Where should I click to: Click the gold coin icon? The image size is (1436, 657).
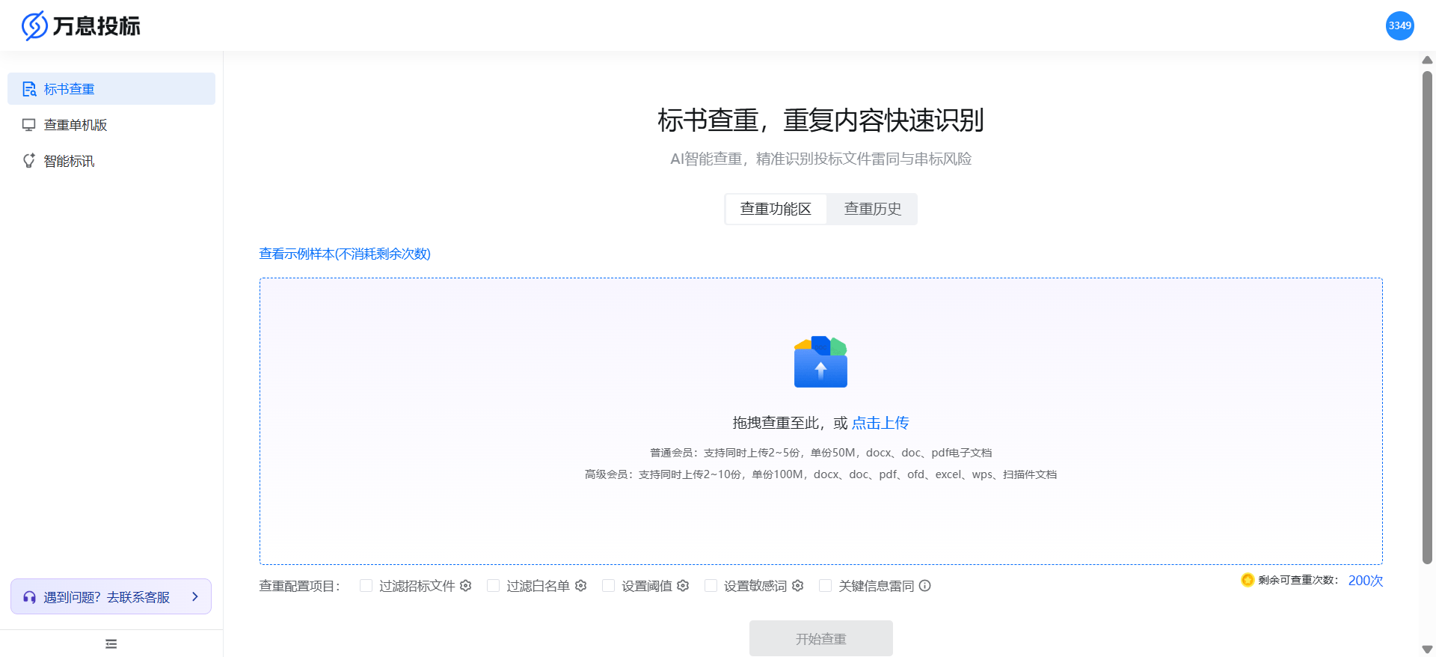click(x=1248, y=580)
